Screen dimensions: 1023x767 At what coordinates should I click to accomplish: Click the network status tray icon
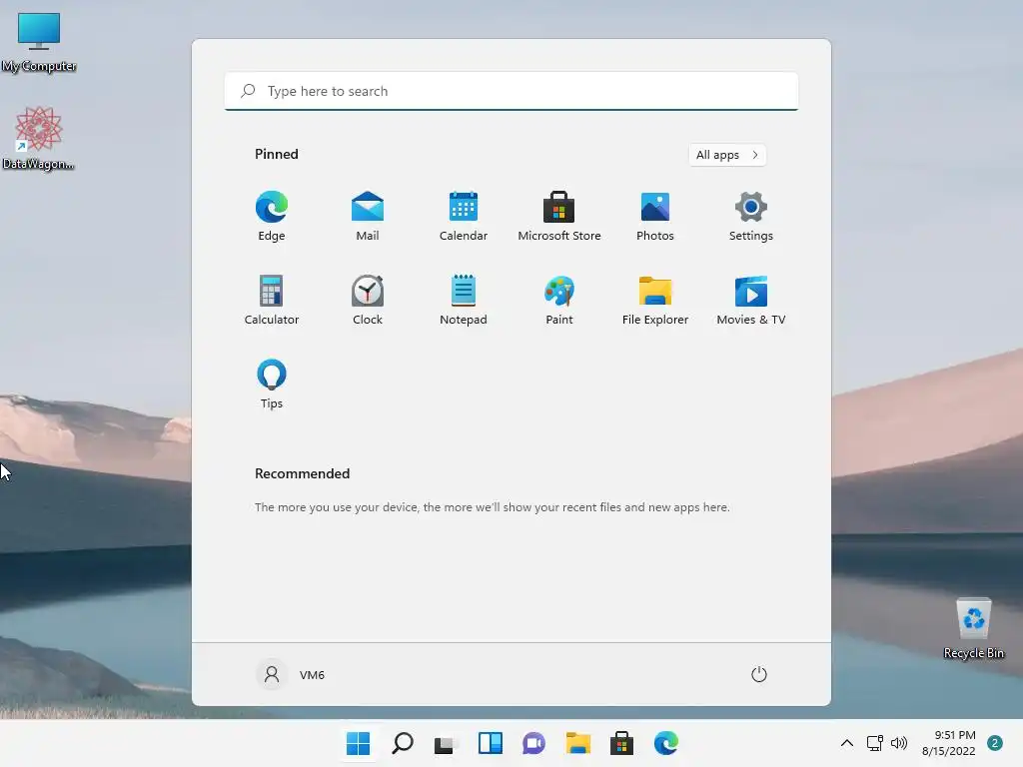pyautogui.click(x=875, y=743)
